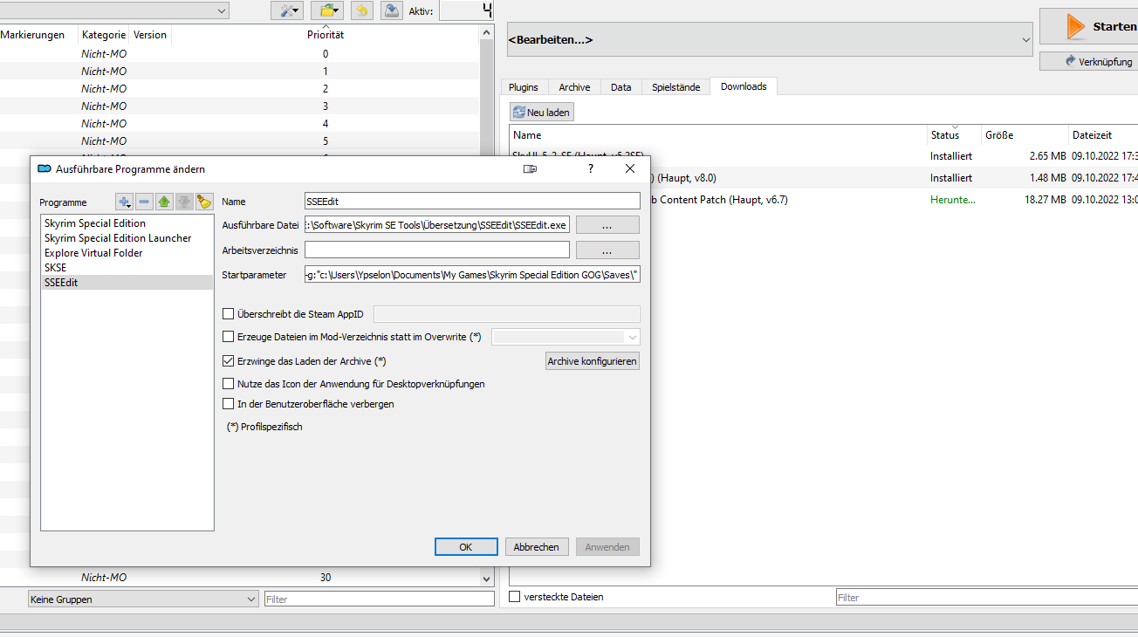Move SSEEdit up with the green arrow

tap(164, 202)
